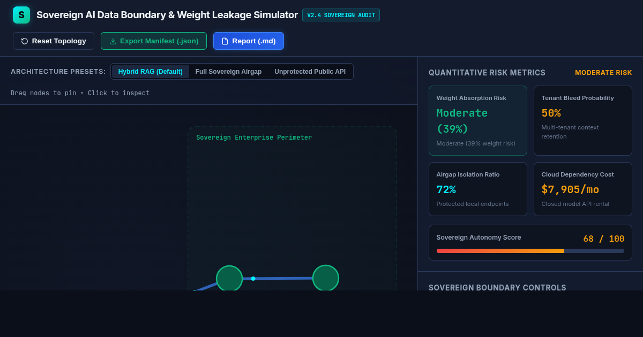Open the Tenant Bleed Probability card

(x=583, y=120)
